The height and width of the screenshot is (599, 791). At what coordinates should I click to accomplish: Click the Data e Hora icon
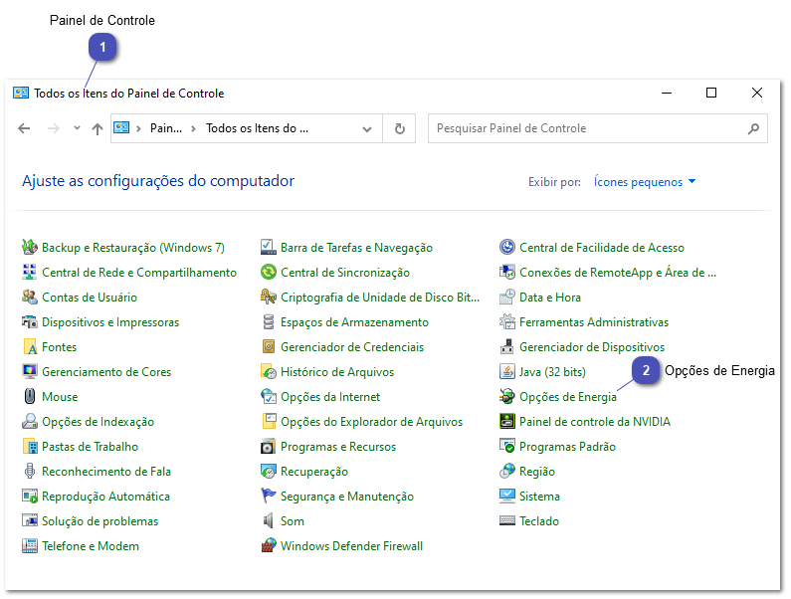(x=507, y=298)
